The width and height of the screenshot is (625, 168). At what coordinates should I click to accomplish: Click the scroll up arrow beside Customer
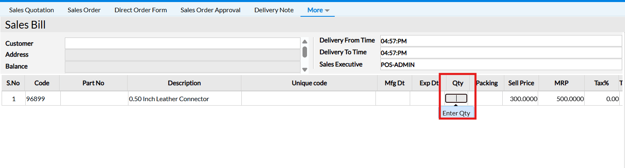tap(305, 42)
